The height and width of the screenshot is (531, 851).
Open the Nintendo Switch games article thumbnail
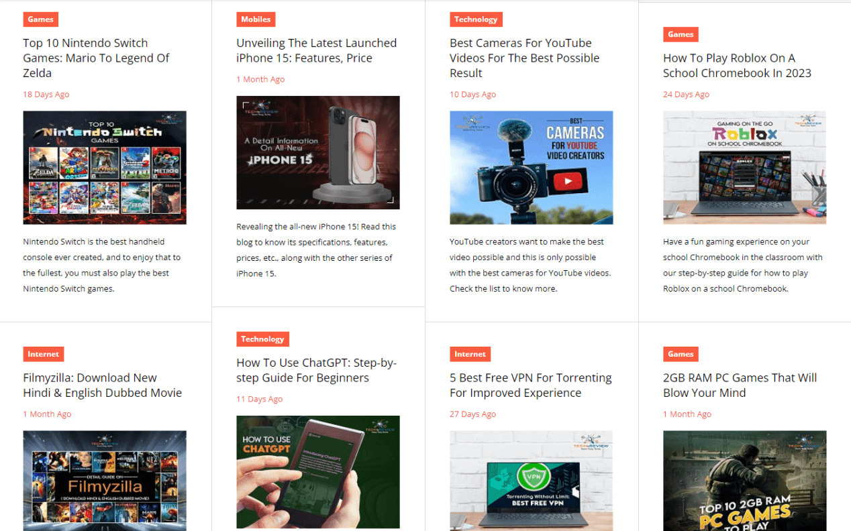(105, 168)
